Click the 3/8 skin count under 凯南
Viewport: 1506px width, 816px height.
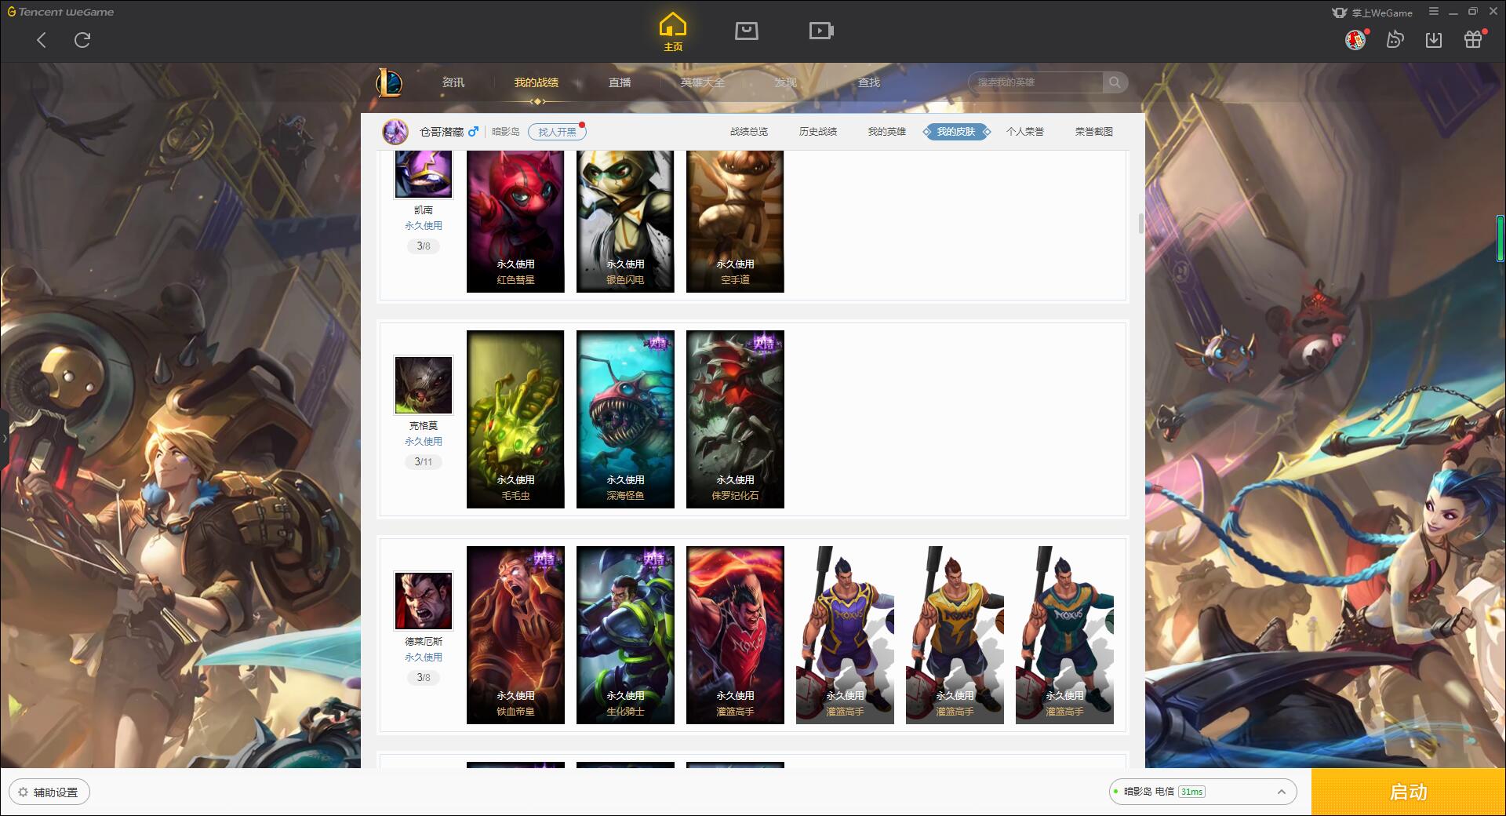tap(423, 246)
